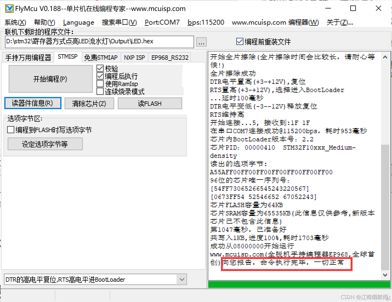Enable 连续烧录模式 continuous programming mode

click(x=100, y=91)
